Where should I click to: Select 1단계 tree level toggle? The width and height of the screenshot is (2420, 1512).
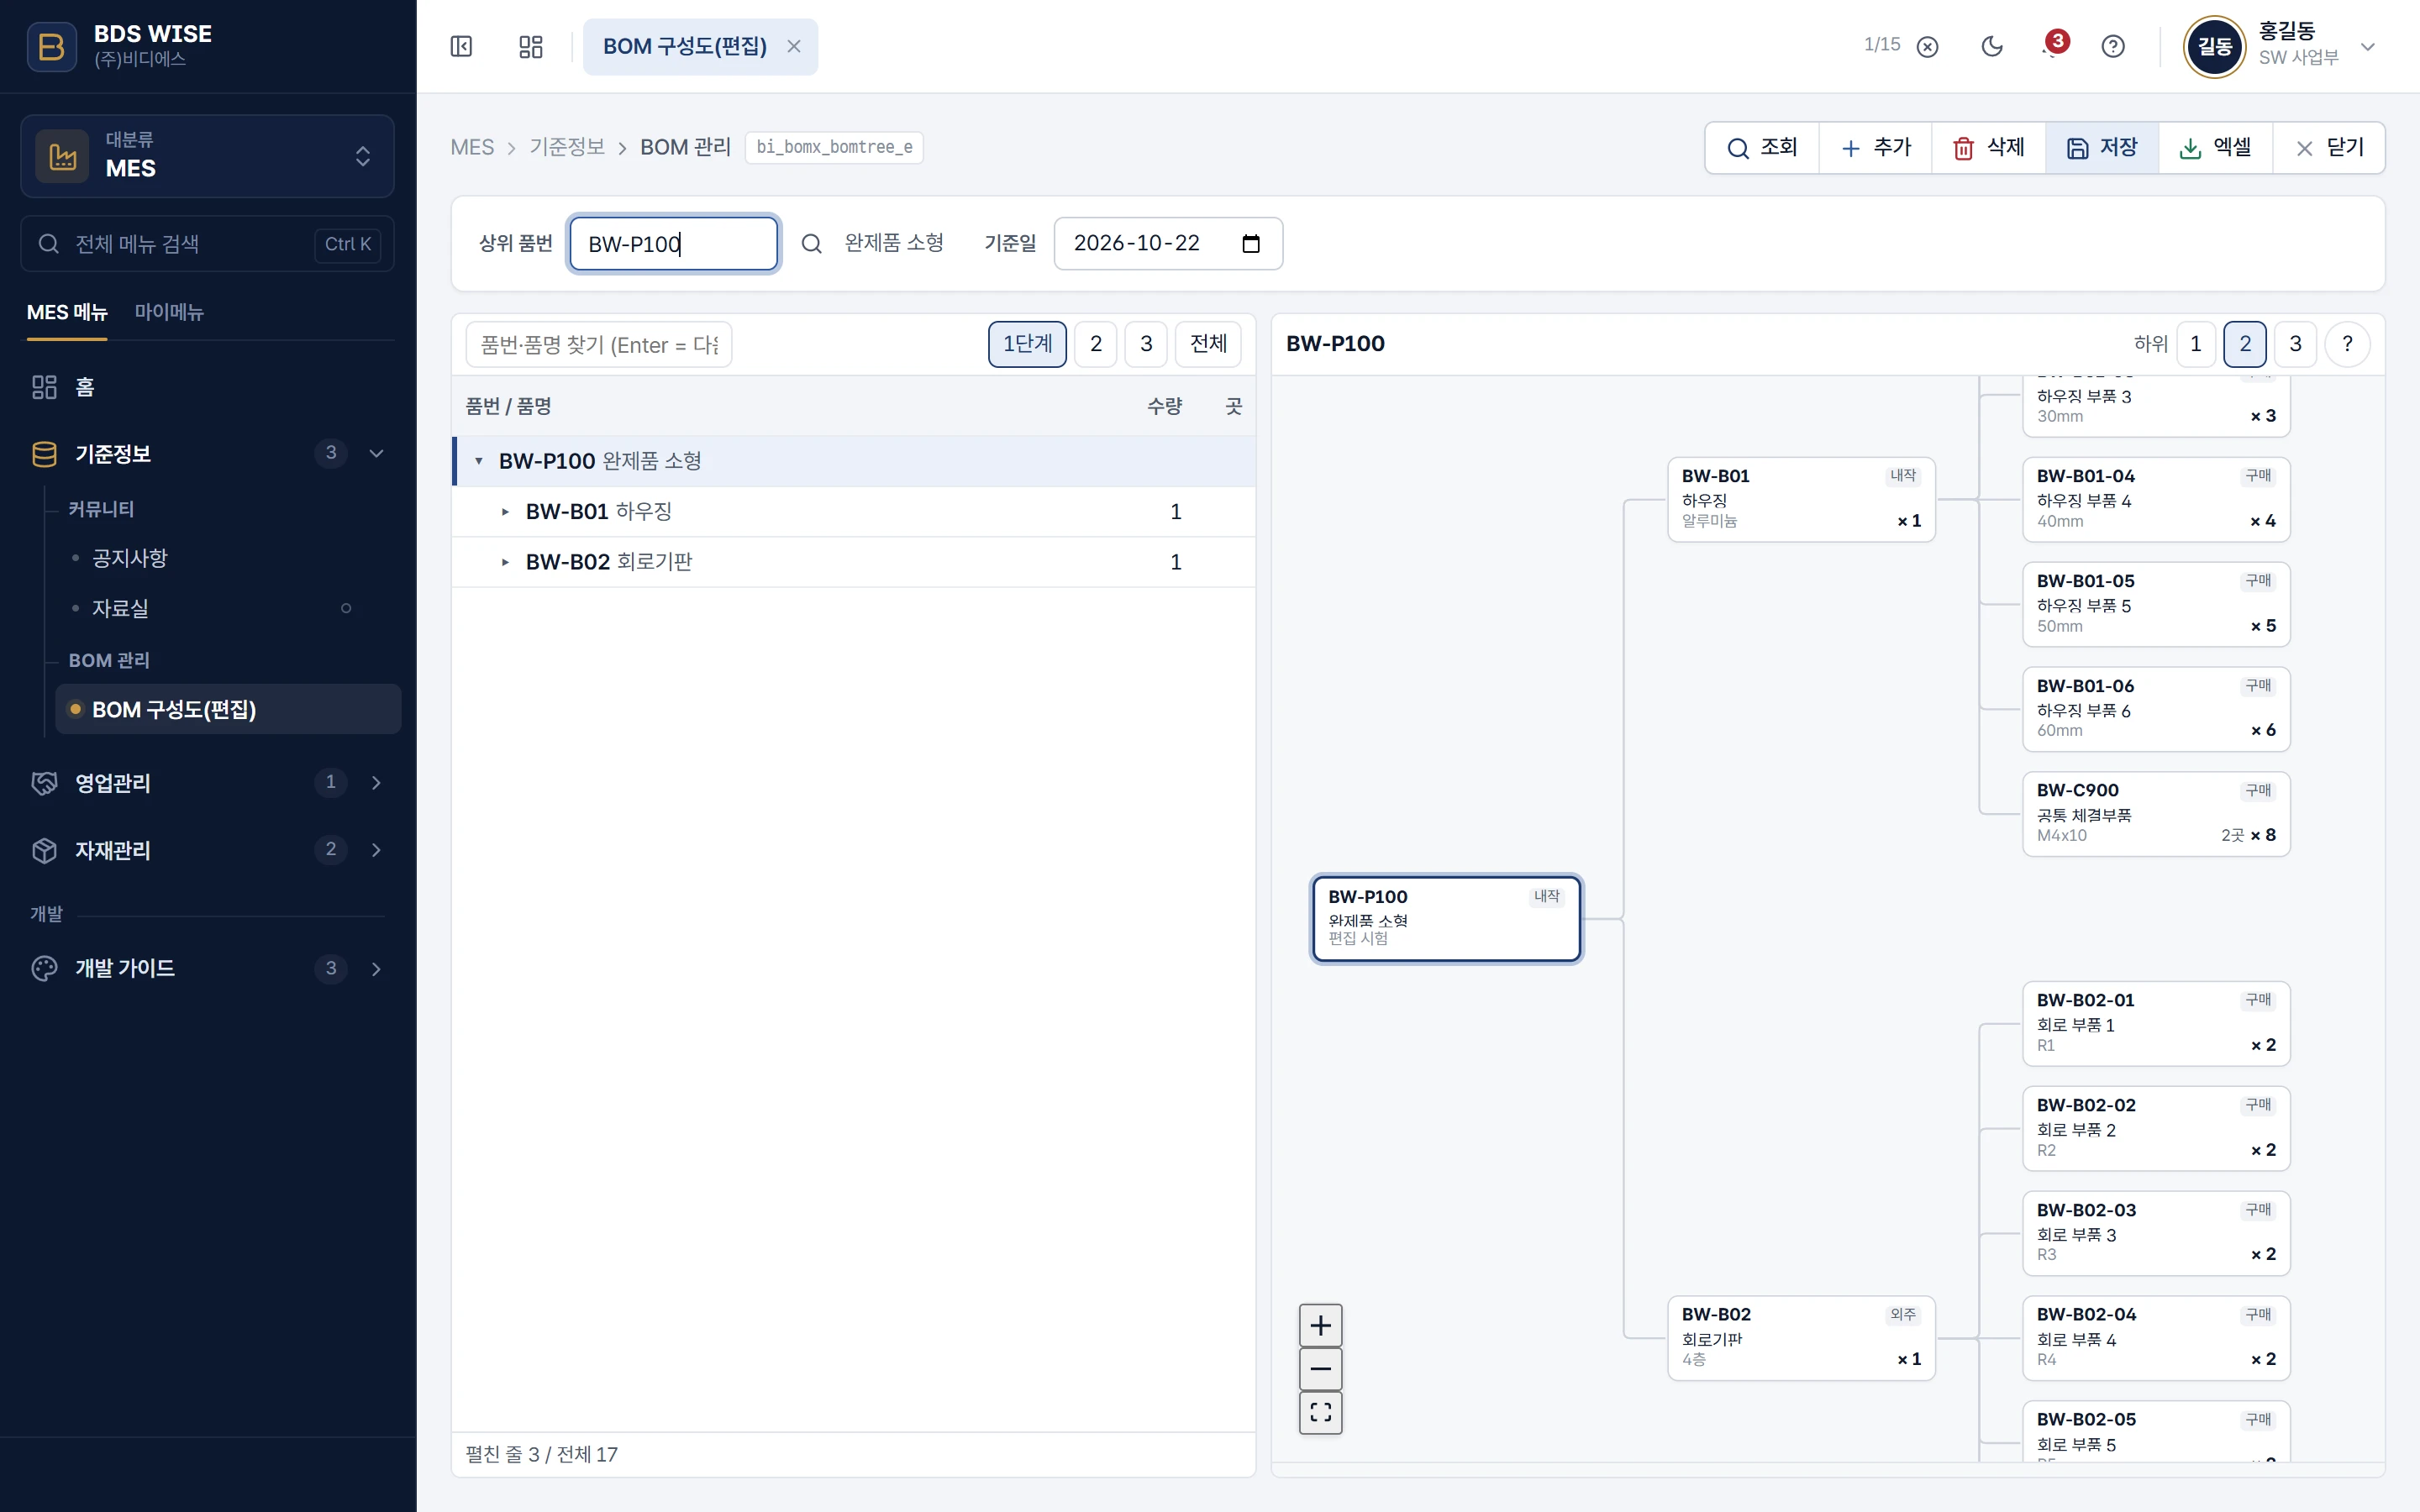tap(1027, 344)
